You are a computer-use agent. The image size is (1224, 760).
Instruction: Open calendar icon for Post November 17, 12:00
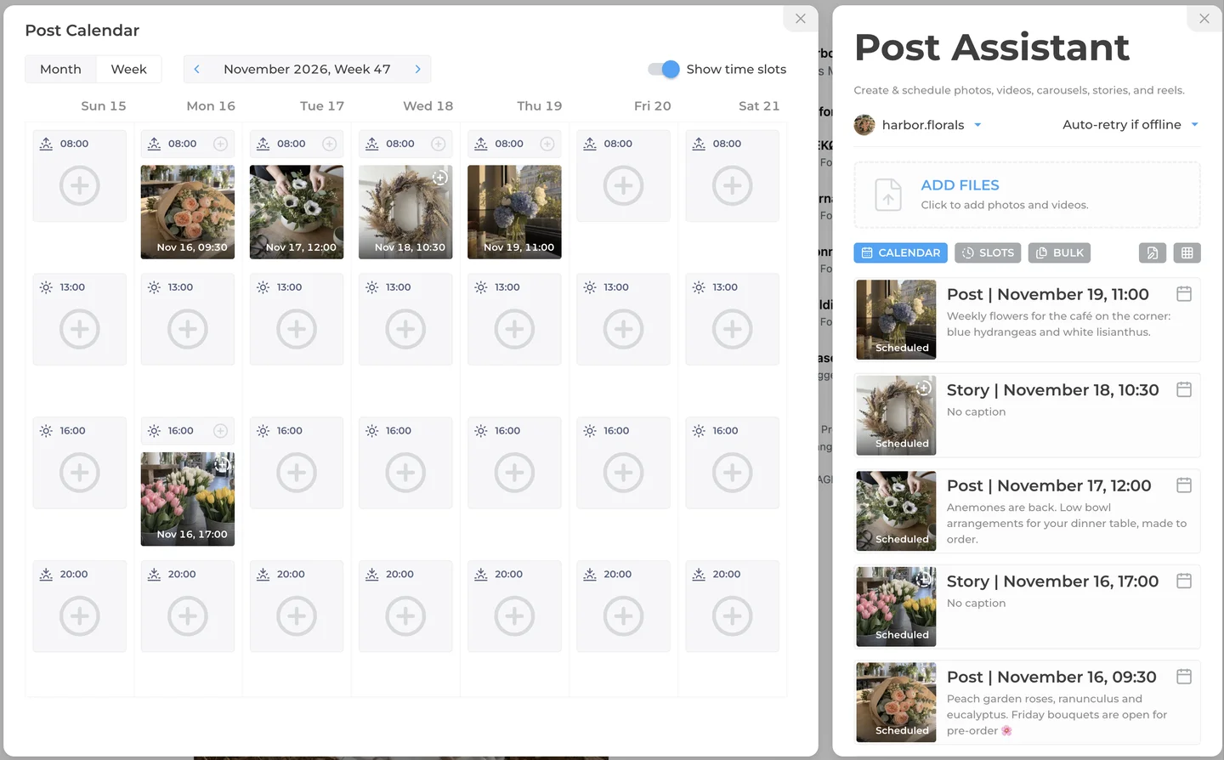pos(1184,485)
